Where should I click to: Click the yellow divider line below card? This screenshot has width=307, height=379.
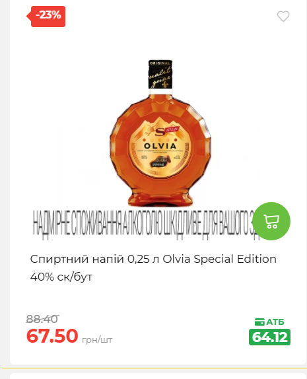tap(154, 368)
